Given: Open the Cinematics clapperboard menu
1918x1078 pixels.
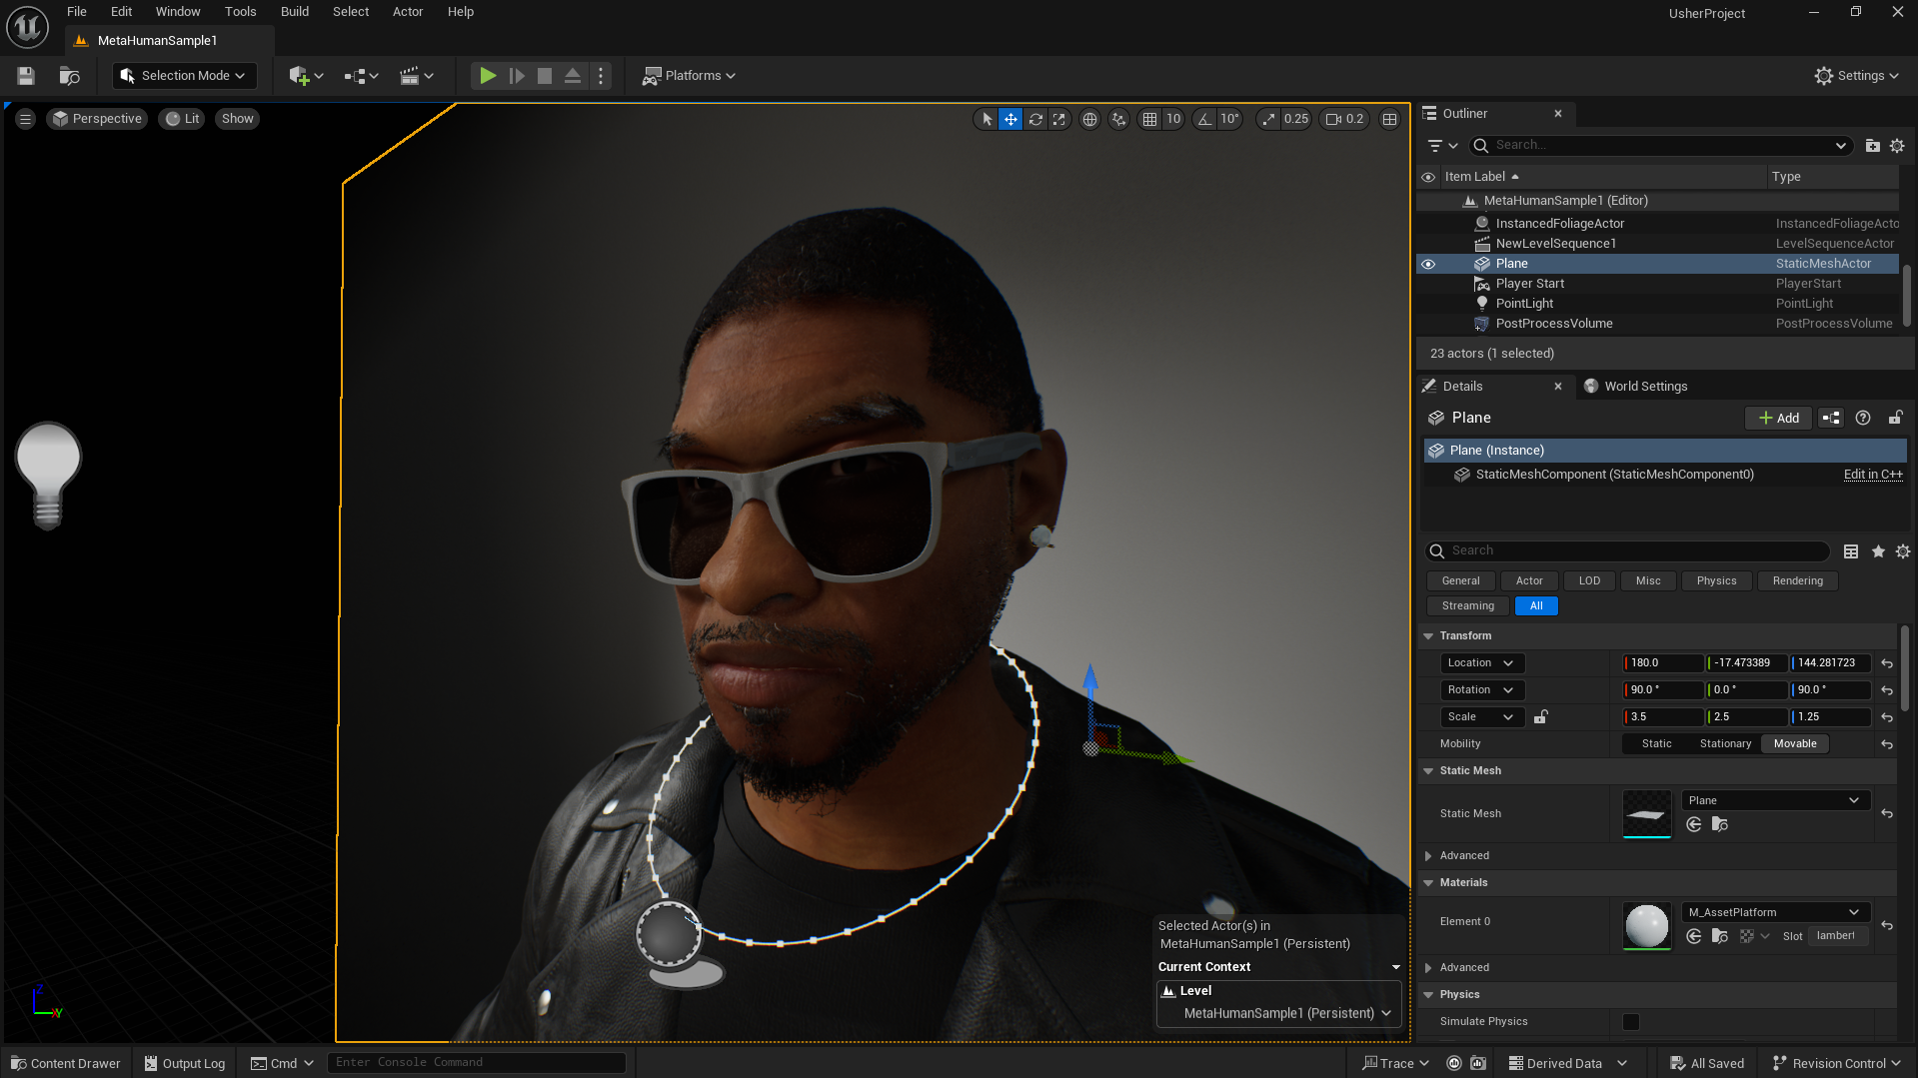Looking at the screenshot, I should coord(417,76).
